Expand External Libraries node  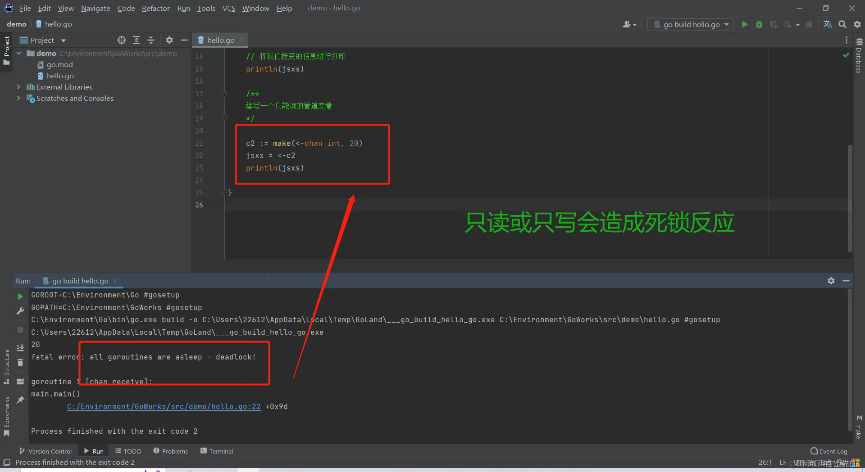coord(18,87)
